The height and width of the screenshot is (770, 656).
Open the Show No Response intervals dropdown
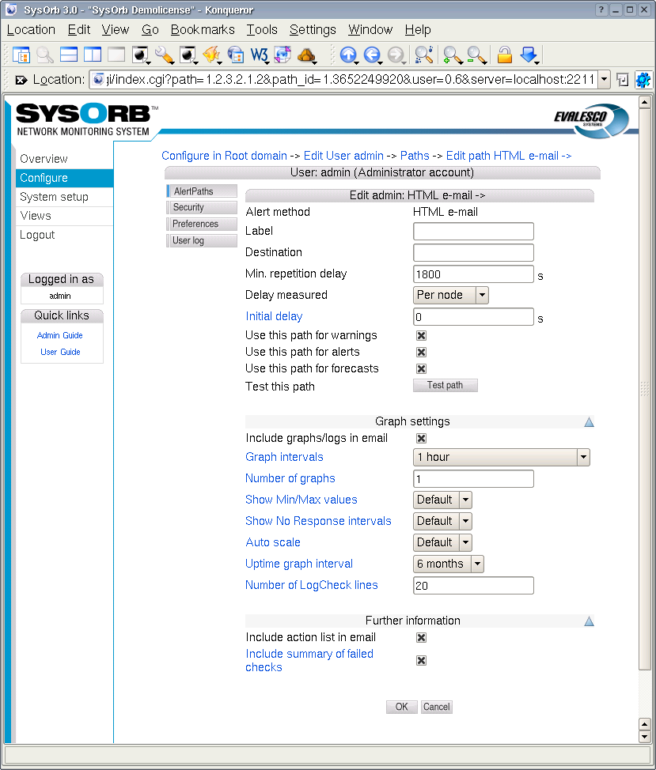pos(442,521)
